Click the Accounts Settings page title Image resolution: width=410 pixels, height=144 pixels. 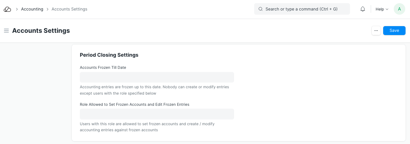[41, 31]
